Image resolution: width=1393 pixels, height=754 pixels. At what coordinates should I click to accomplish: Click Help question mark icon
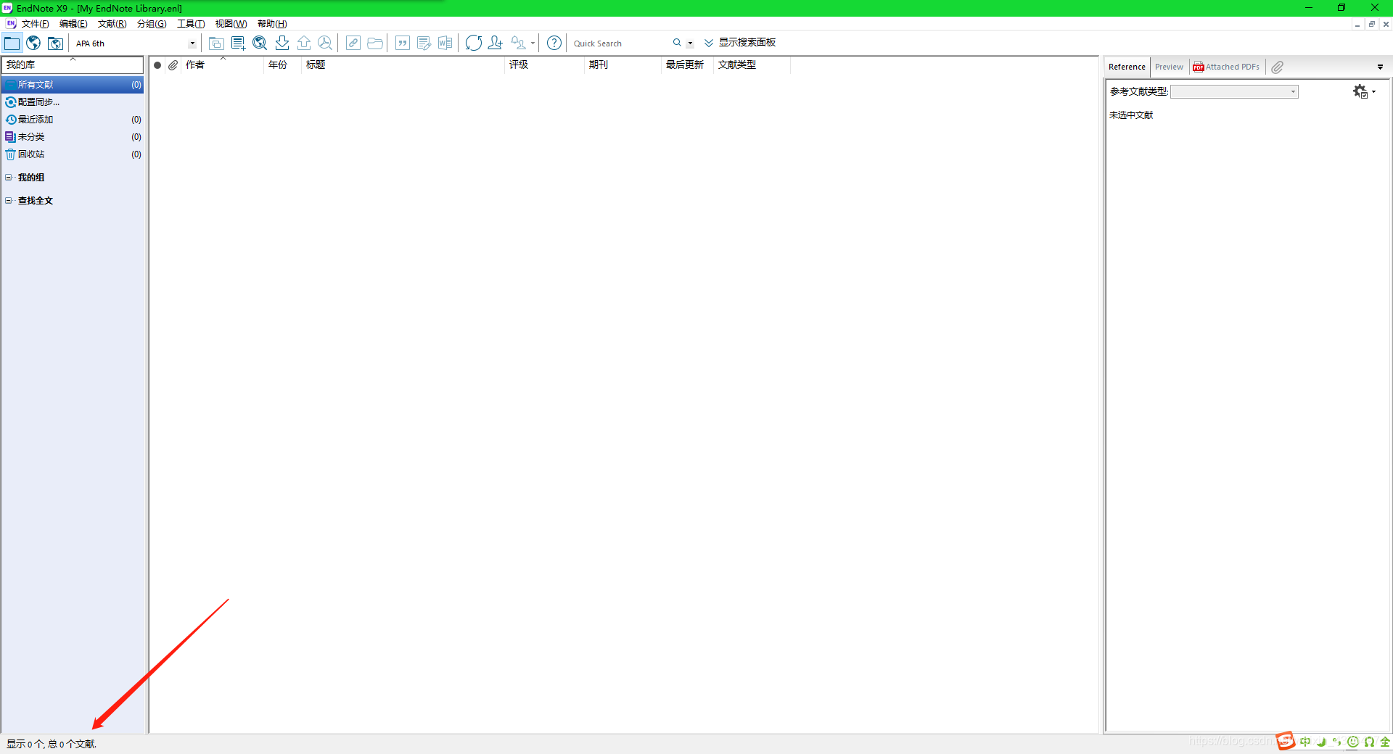(554, 43)
